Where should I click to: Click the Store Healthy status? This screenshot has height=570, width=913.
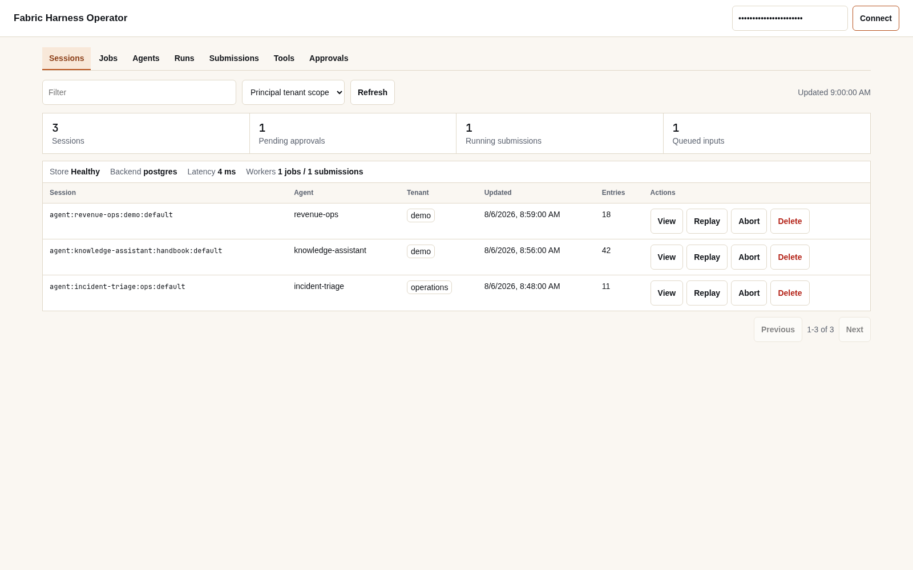click(75, 172)
